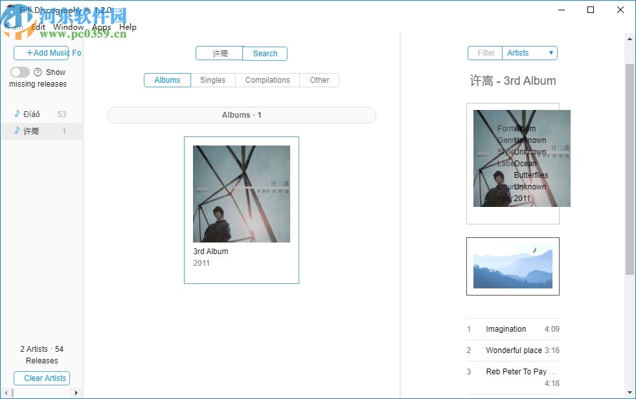This screenshot has width=636, height=399.
Task: Open the Apps menu
Action: pos(101,27)
